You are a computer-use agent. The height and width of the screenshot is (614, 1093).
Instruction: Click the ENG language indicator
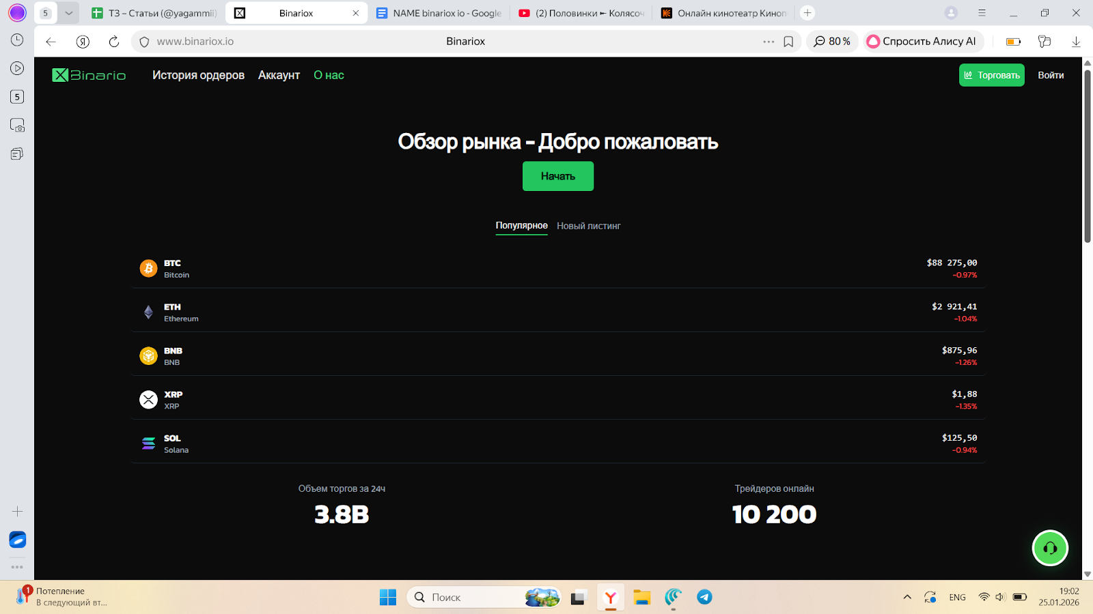click(958, 597)
